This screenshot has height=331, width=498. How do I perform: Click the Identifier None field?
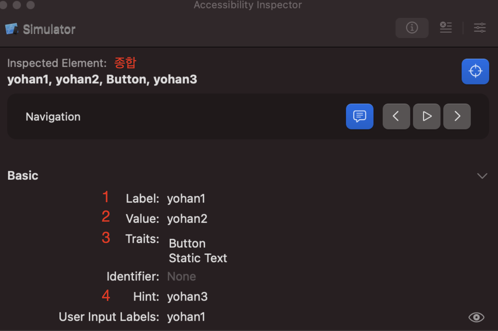[181, 276]
